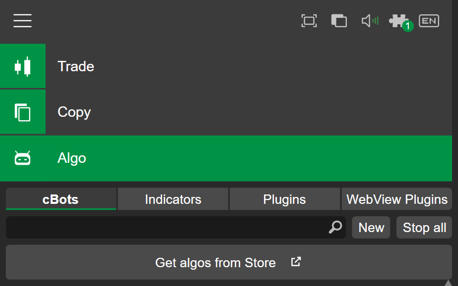458x286 pixels.
Task: Stay on the cBots tab
Action: tap(61, 199)
